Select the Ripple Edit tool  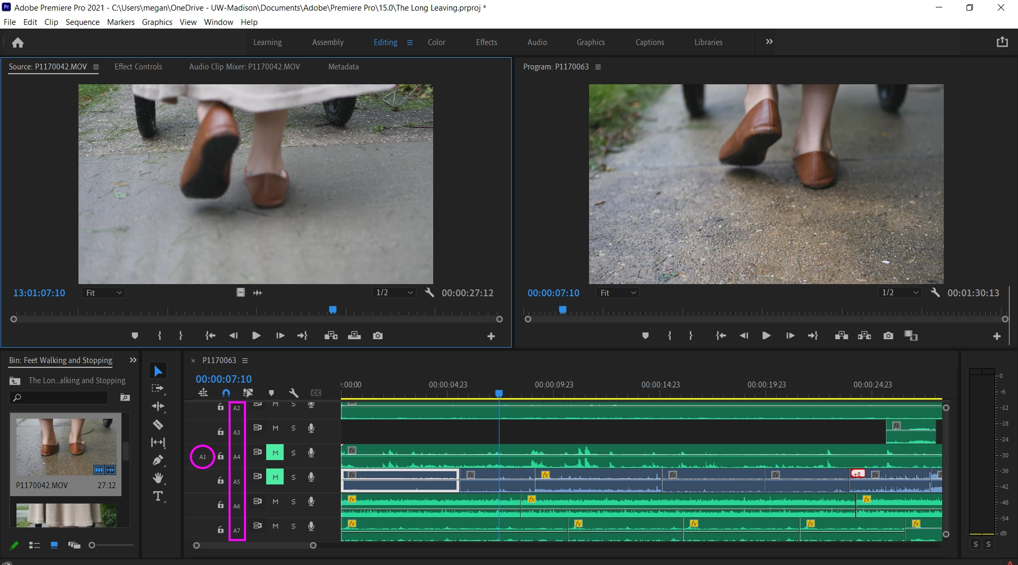click(x=158, y=407)
